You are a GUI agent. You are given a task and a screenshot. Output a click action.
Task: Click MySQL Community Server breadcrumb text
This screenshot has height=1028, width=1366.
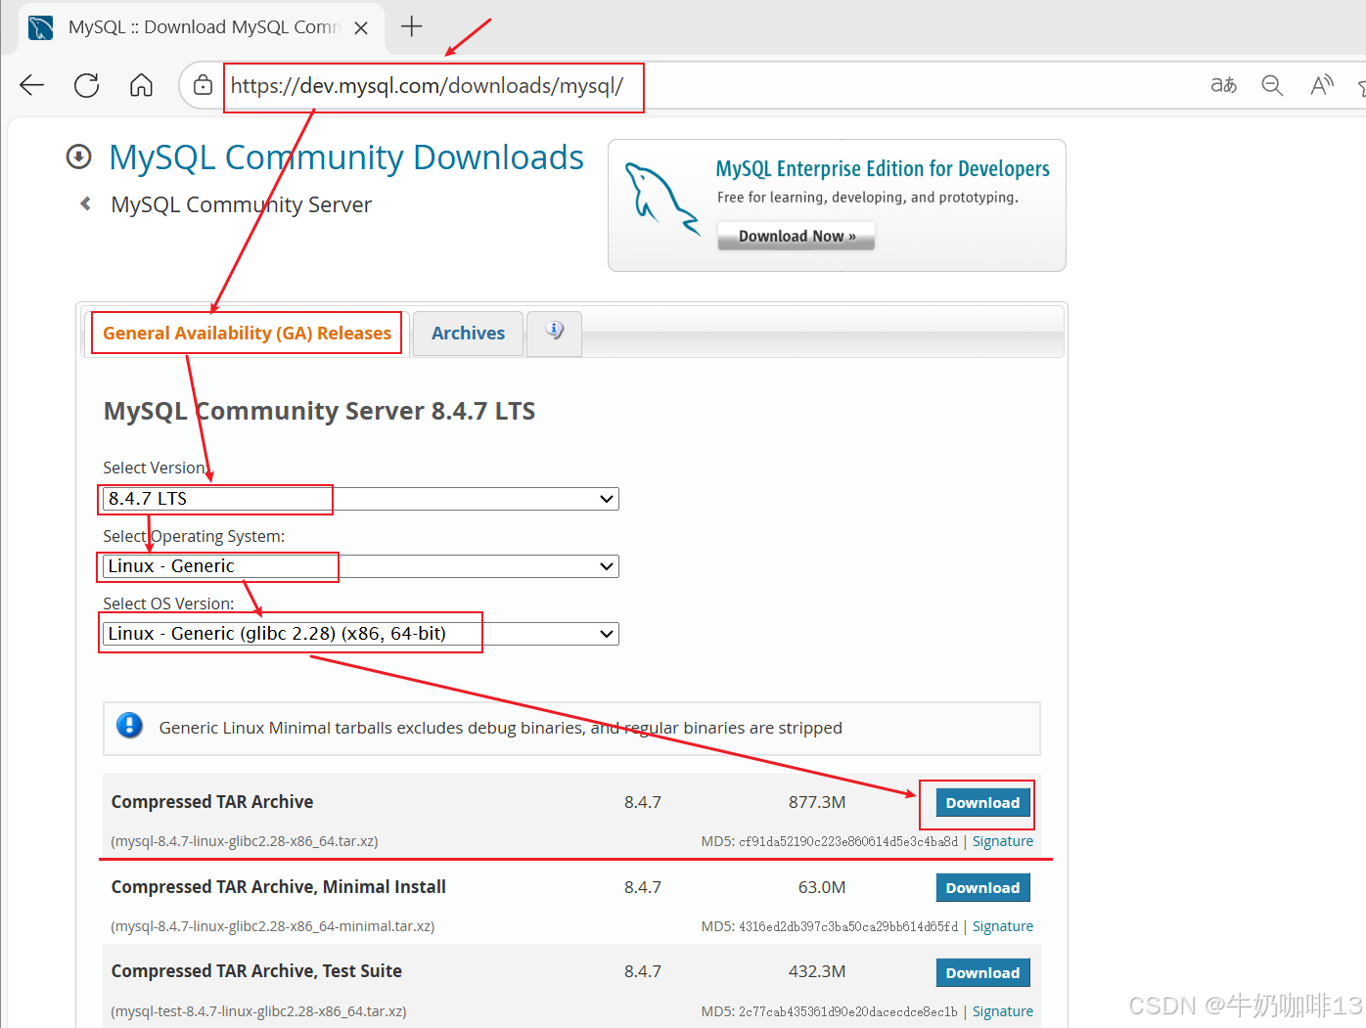[242, 204]
